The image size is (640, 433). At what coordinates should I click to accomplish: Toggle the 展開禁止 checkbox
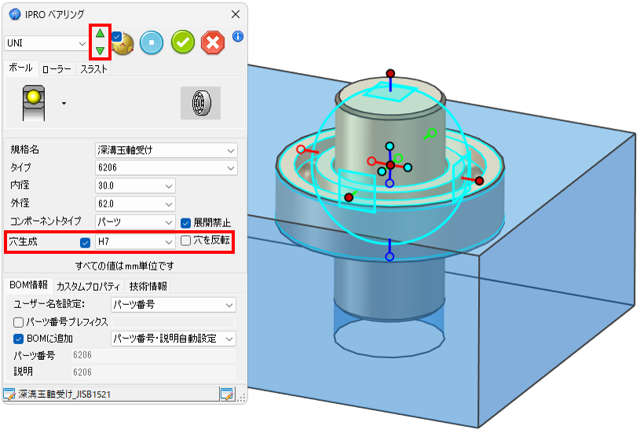click(x=185, y=223)
